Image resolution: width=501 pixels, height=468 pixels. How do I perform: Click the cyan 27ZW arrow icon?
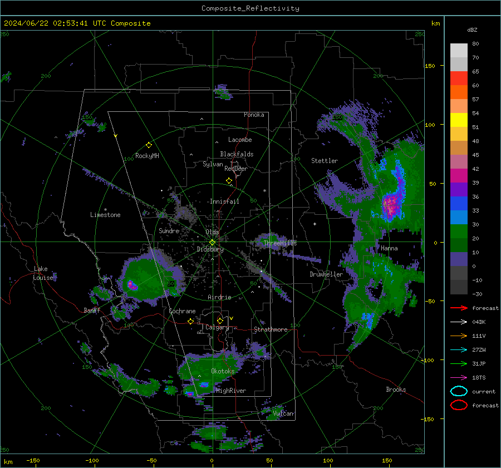pos(459,350)
